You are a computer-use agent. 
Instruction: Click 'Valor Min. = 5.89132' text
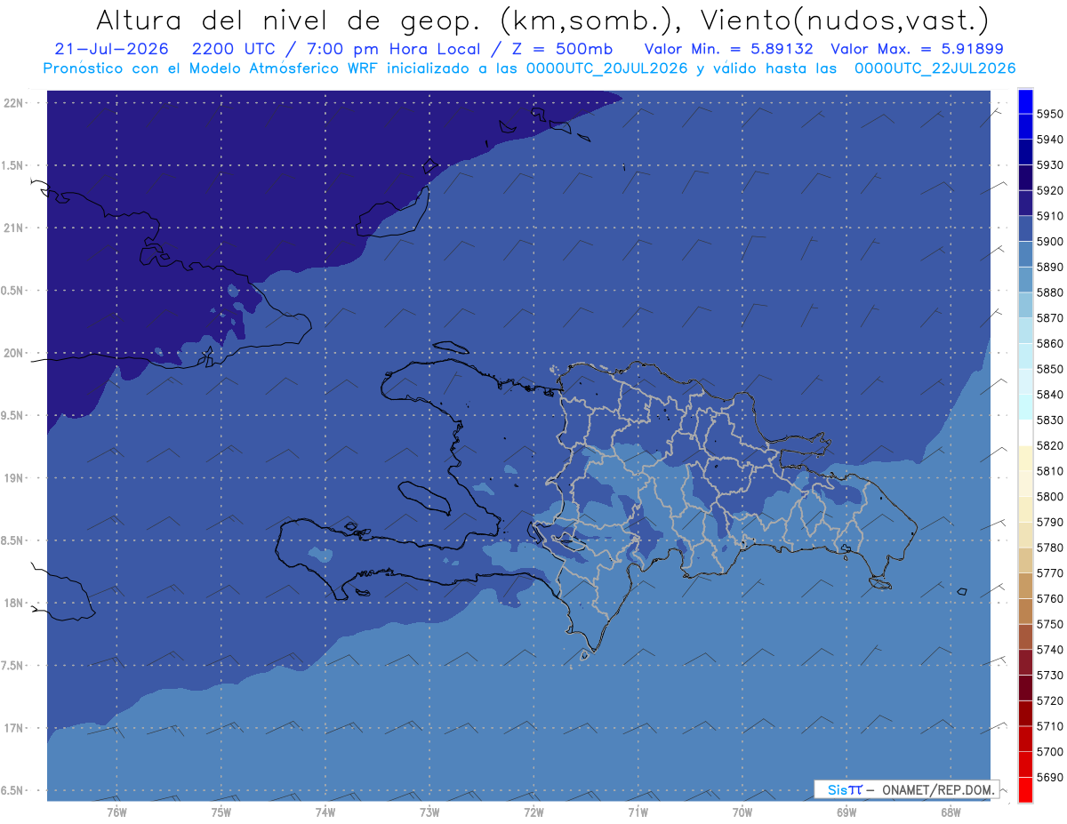coord(728,49)
